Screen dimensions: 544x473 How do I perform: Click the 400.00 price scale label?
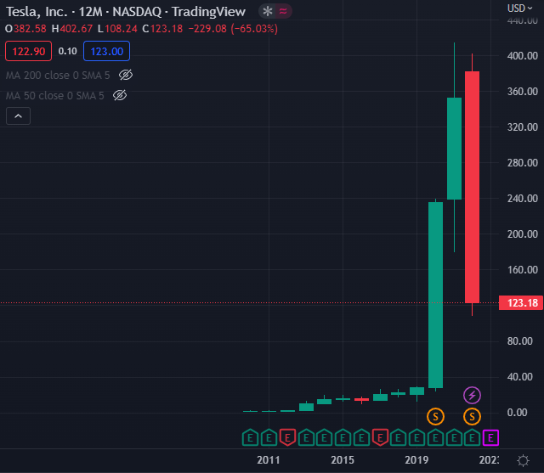[523, 56]
